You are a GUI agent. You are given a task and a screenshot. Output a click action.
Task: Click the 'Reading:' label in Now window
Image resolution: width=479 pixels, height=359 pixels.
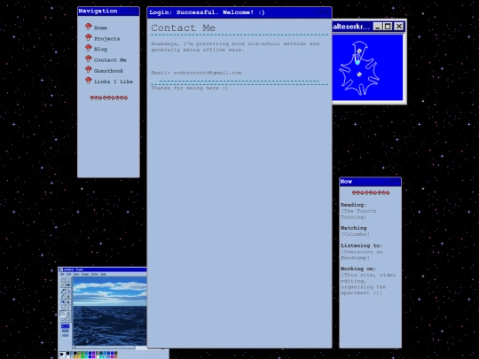click(353, 205)
